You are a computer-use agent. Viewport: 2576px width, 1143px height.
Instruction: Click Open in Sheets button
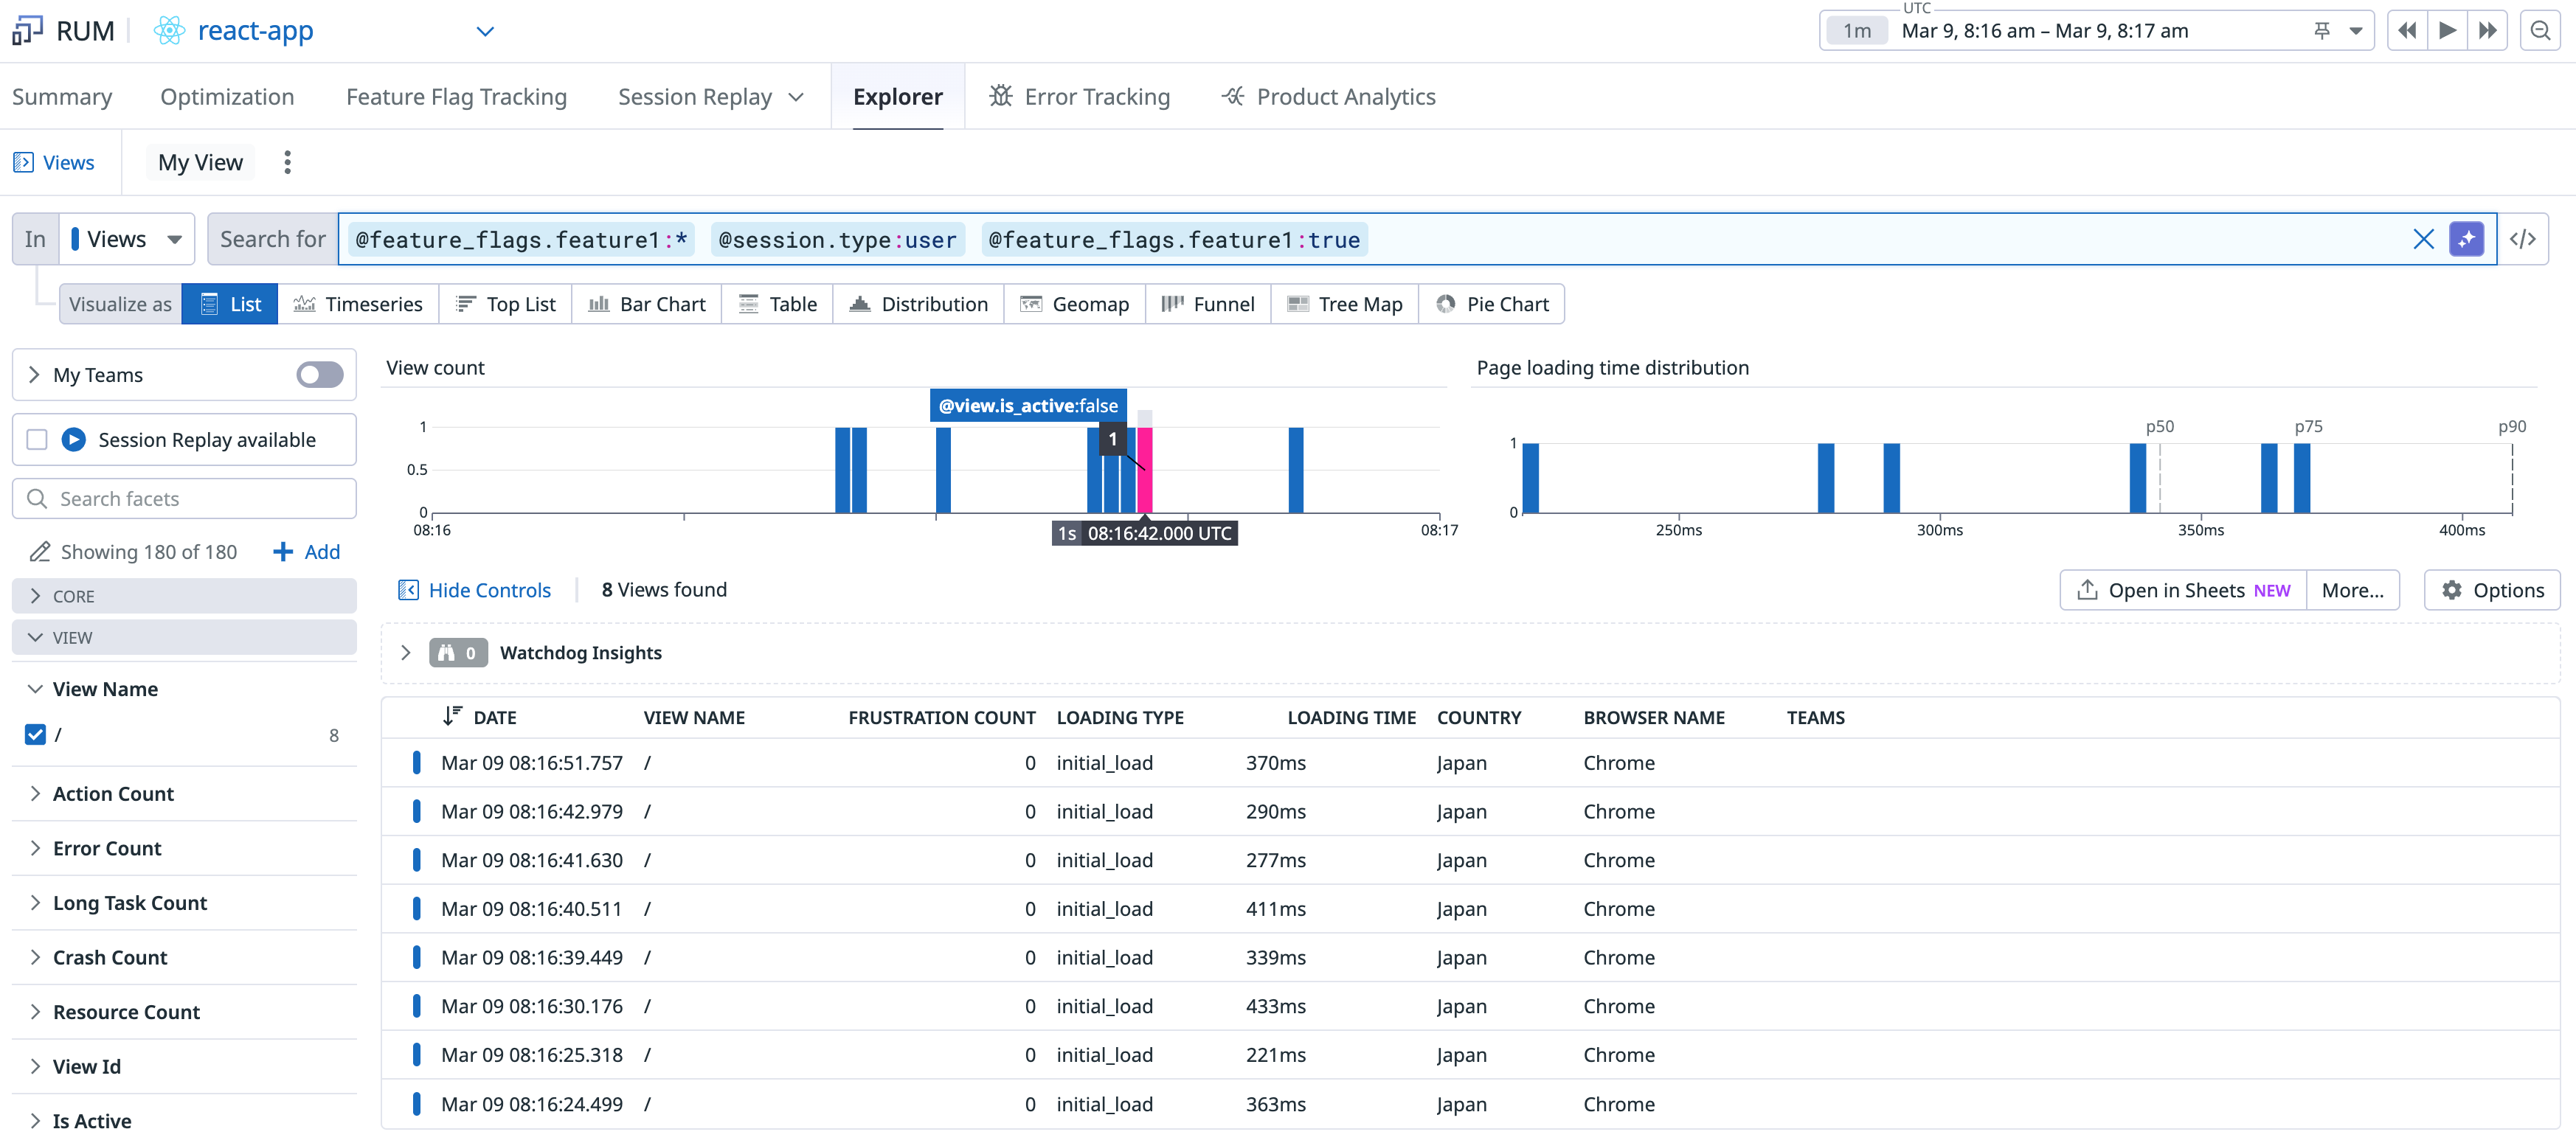[2183, 590]
